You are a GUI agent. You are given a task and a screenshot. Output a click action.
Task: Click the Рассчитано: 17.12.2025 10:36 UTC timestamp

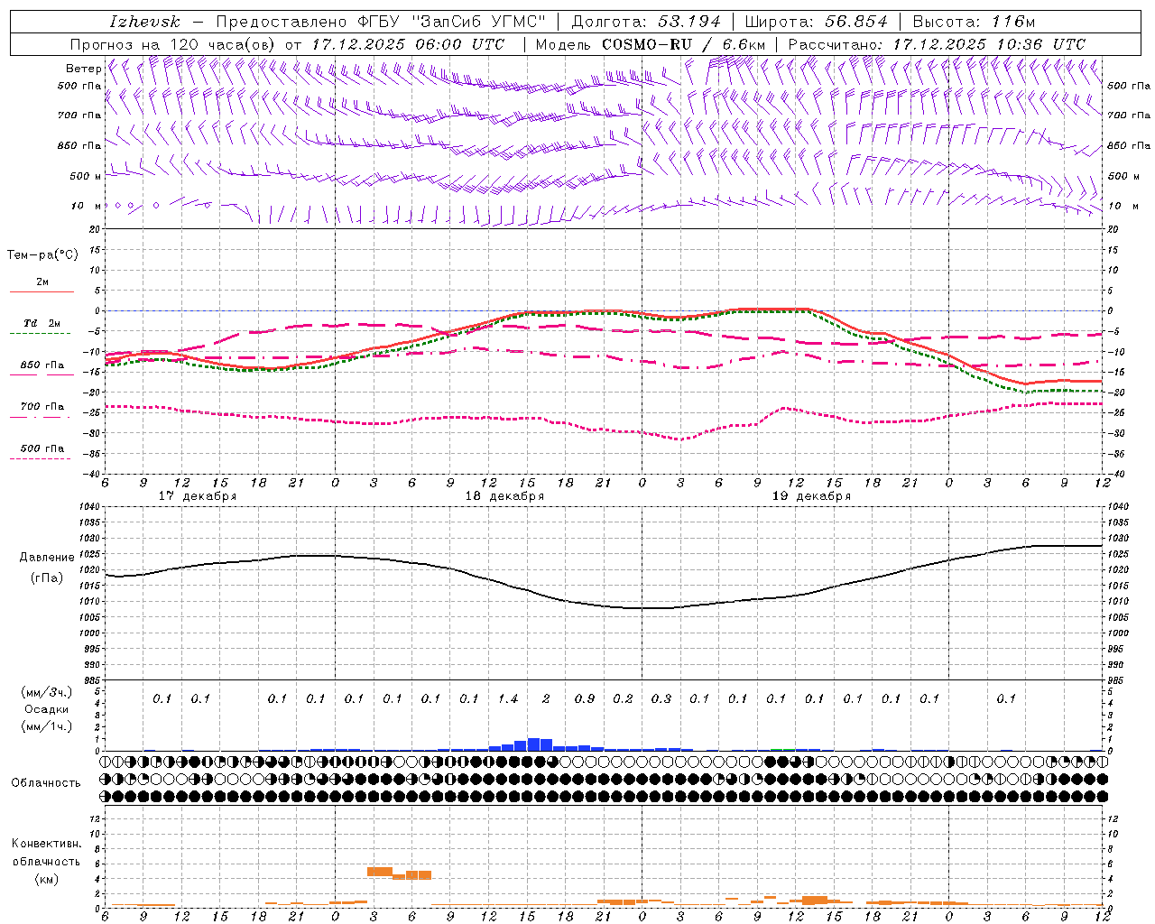coord(937,44)
